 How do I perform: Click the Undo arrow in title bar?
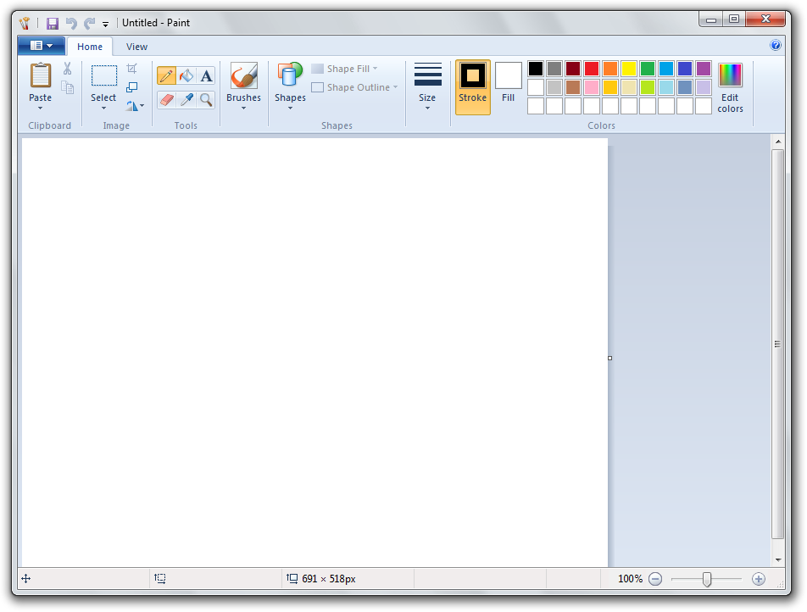71,23
